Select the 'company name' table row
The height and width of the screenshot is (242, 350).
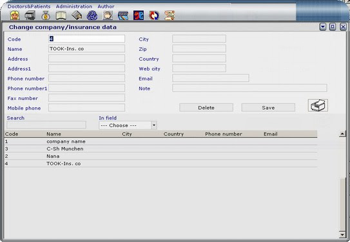pos(160,141)
